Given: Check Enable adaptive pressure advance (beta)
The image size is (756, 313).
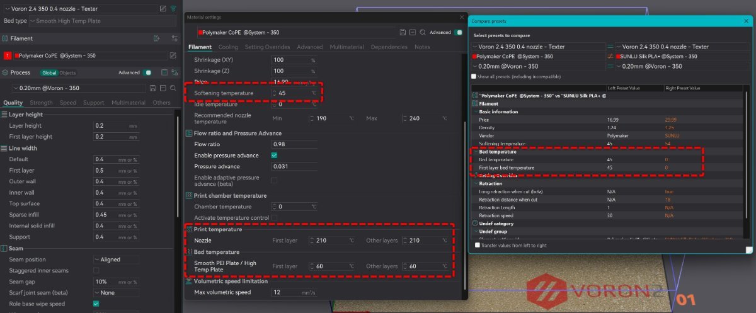Looking at the screenshot, I should pyautogui.click(x=274, y=181).
